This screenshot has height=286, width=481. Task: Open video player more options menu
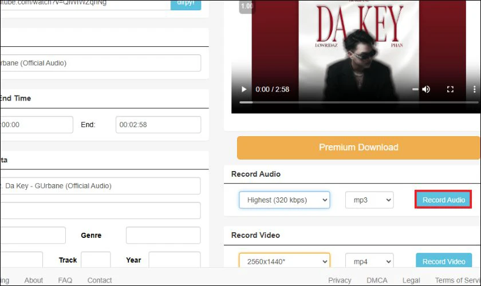tap(474, 89)
